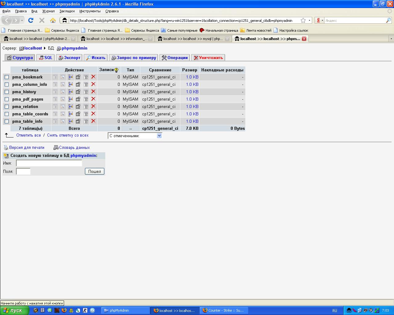Empty the pma_history table via trash icon

86,92
